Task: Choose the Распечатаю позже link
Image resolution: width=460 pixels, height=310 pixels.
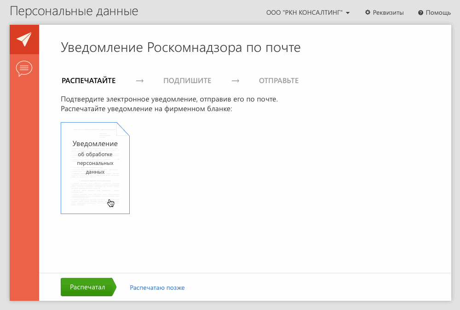Action: tap(157, 288)
